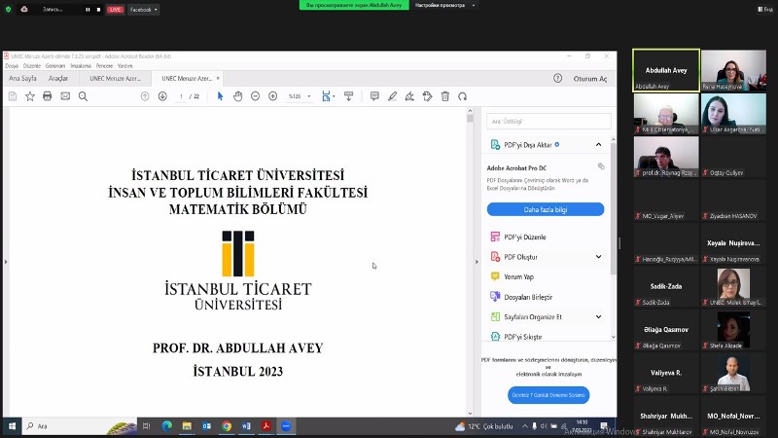Expand the PDF Oluştur options
This screenshot has height=438, width=778.
coord(598,257)
